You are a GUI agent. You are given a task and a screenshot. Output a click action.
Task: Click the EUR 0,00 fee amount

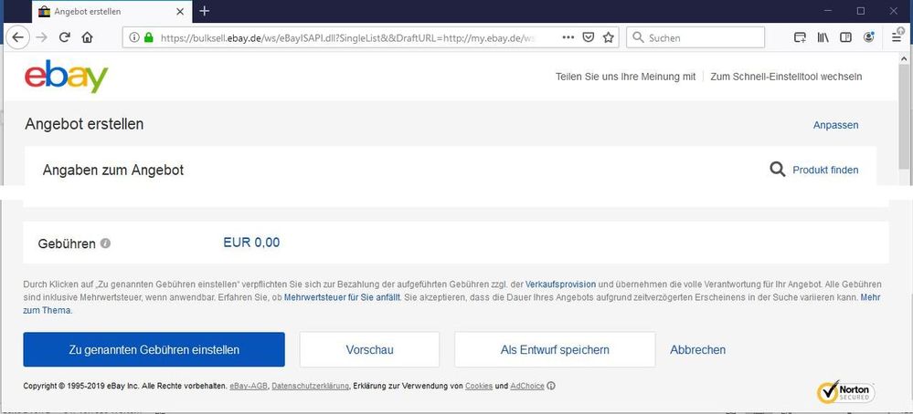pyautogui.click(x=251, y=243)
